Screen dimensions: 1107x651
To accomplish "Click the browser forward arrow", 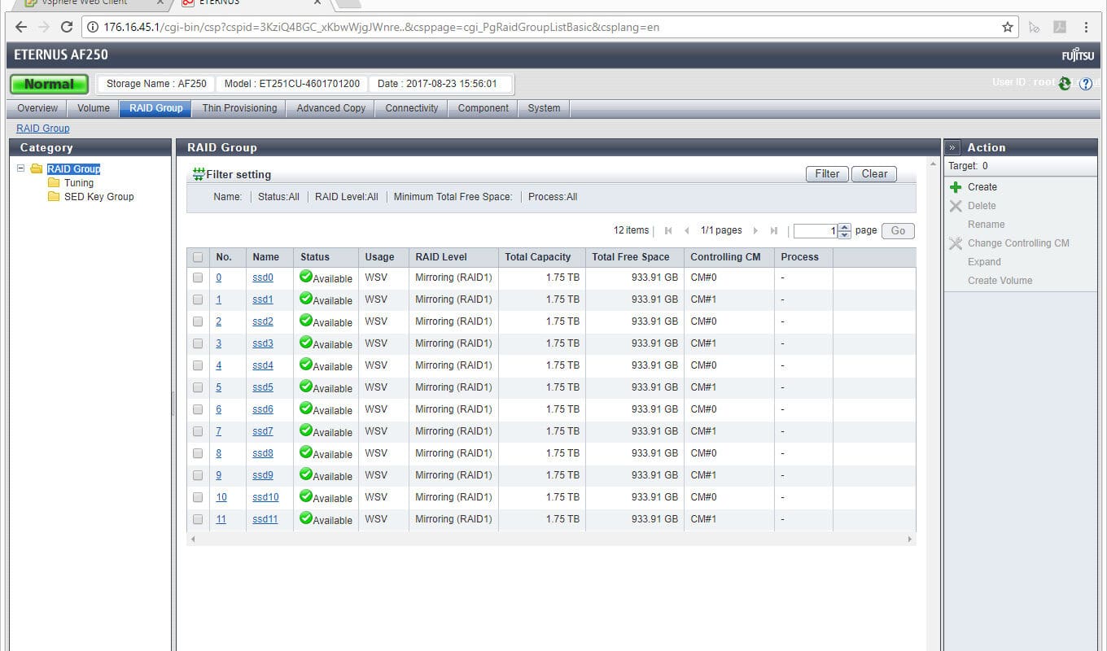I will tap(44, 27).
